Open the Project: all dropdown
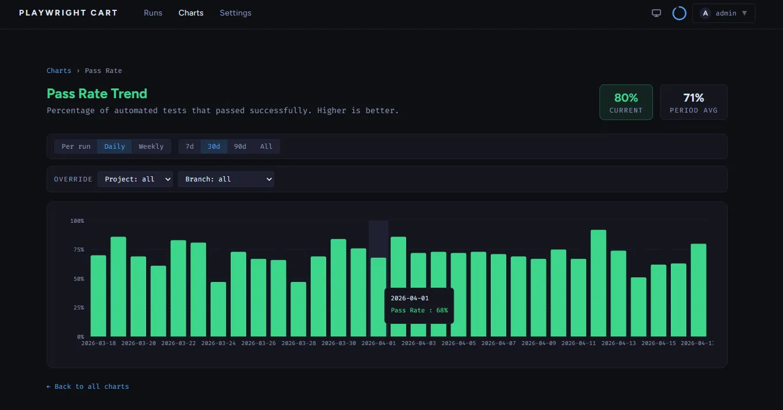 pyautogui.click(x=135, y=179)
